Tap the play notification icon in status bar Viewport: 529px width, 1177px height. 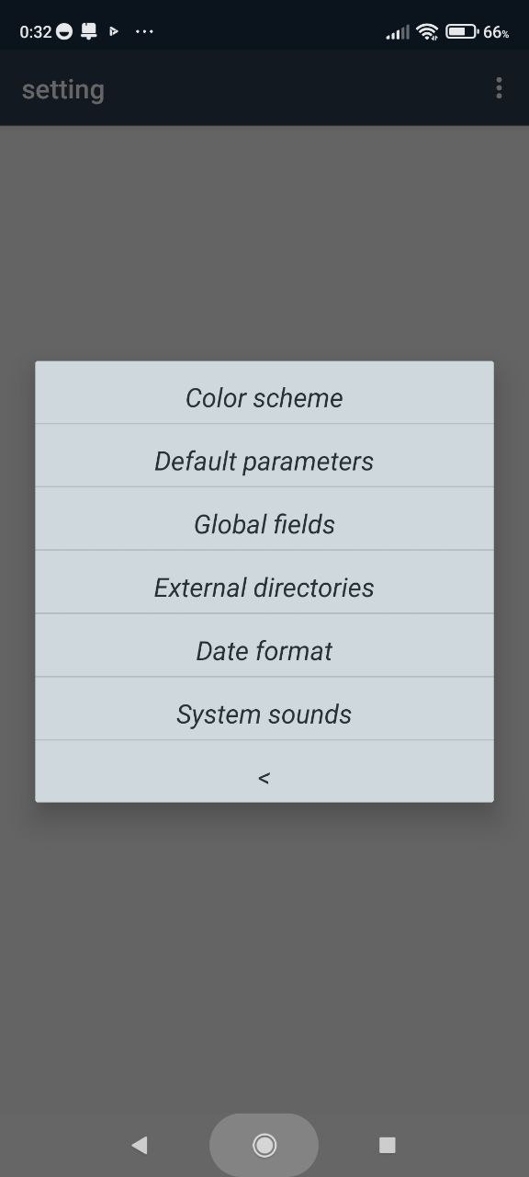click(x=114, y=31)
